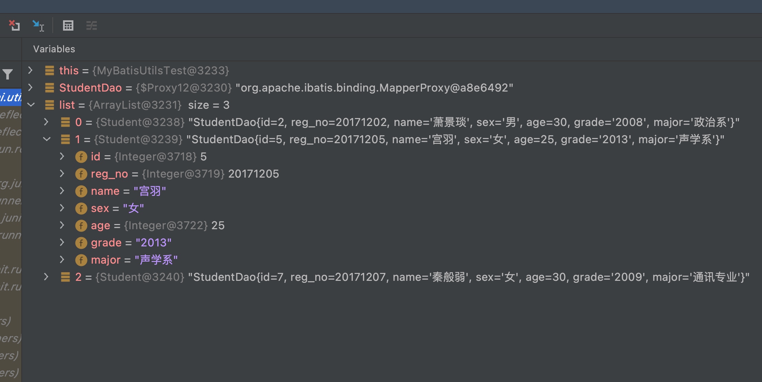This screenshot has width=762, height=382.
Task: Click the Drop Frame toolbar icon
Action: [14, 25]
